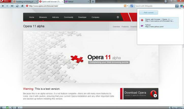The width and height of the screenshot is (184, 109).
Task: Click the Opera 11 alpha page heading
Action: coord(34,26)
